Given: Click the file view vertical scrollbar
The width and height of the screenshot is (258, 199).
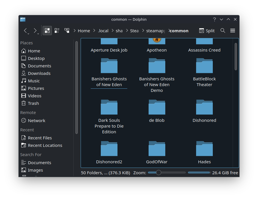Looking at the screenshot, I should 236,57.
